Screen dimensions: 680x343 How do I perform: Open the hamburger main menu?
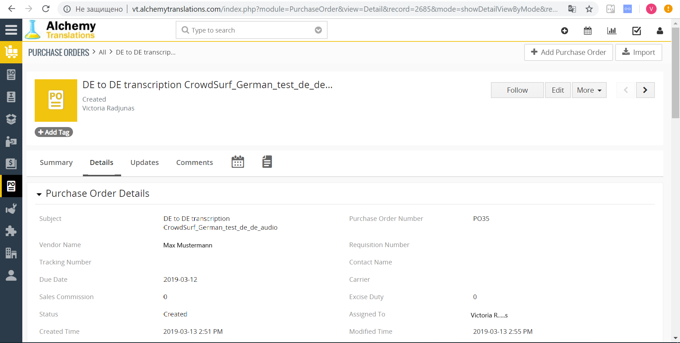11,30
